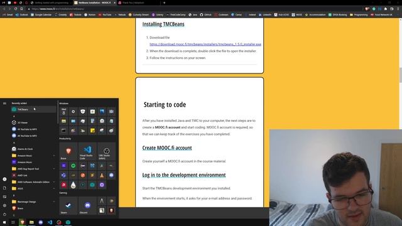Screen dimensions: 402x226
Task: Open Task View on the taskbar
Action: click(13, 222)
